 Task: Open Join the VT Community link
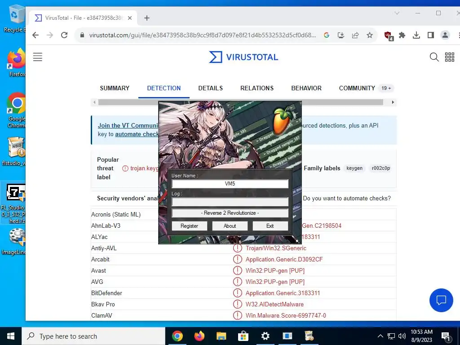128,126
